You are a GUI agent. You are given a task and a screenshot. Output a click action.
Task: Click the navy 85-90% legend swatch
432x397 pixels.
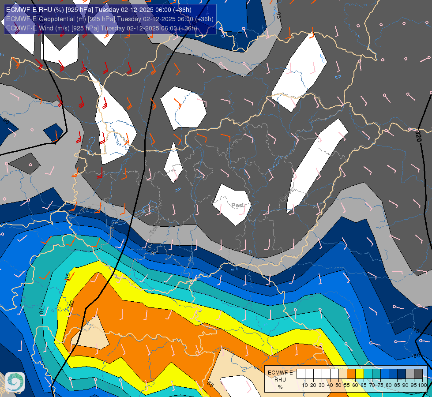click(x=402, y=374)
